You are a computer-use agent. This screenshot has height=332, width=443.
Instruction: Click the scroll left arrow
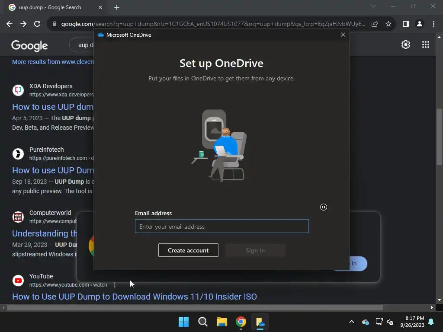click(3, 307)
